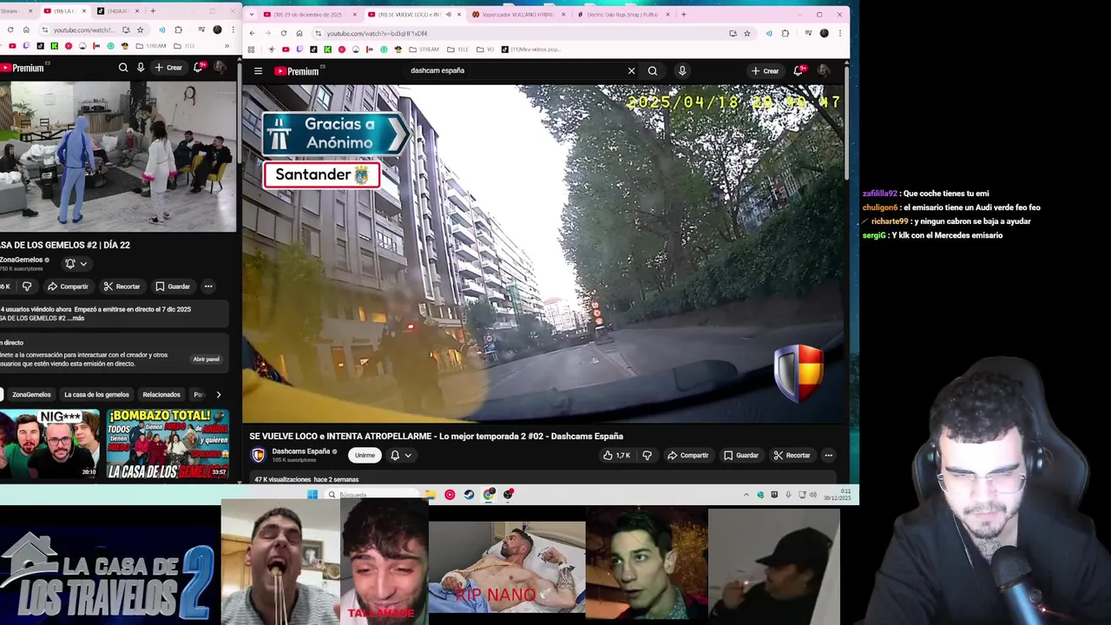The height and width of the screenshot is (625, 1111).
Task: Open extensions in left browser window
Action: [178, 30]
